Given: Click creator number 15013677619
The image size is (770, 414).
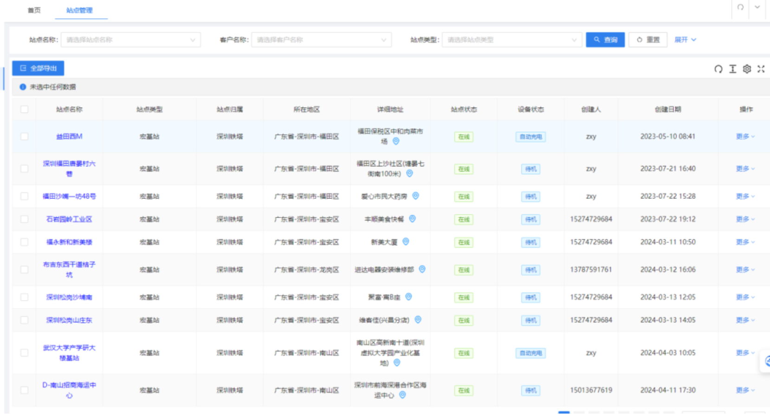Looking at the screenshot, I should tap(591, 390).
